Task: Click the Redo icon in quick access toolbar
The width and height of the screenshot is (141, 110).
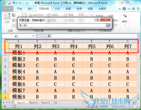Action: pyautogui.click(x=20, y=3)
